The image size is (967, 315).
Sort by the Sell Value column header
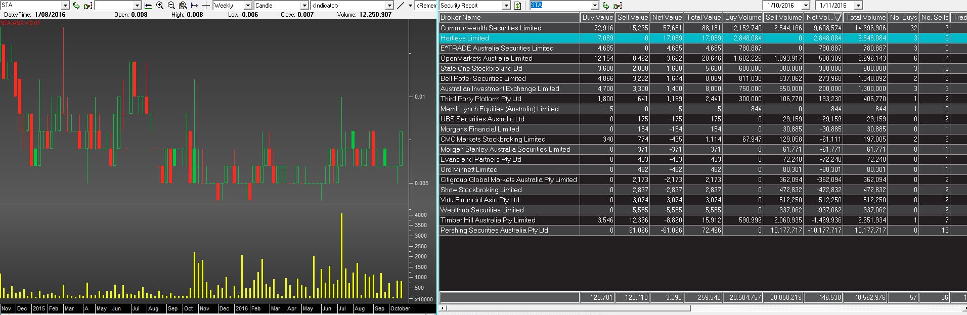tap(632, 18)
